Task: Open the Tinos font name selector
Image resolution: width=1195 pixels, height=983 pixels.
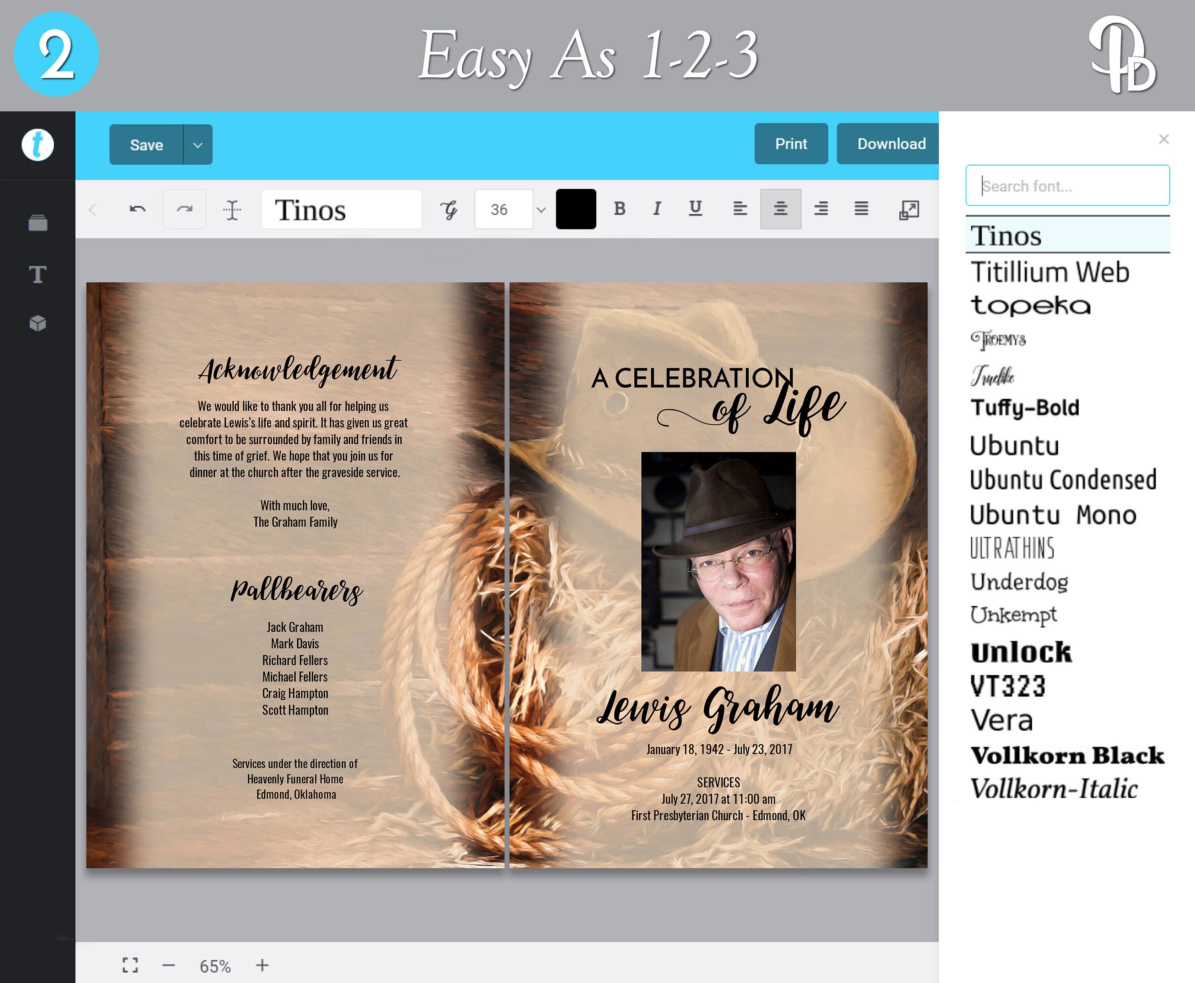Action: coord(341,210)
